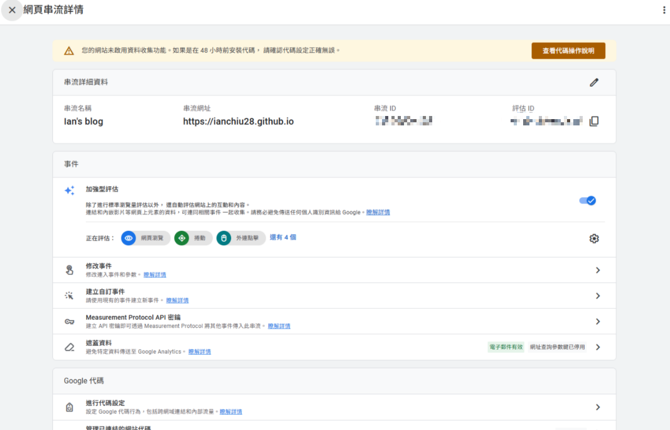Select the 捲動 chip label

(x=200, y=238)
